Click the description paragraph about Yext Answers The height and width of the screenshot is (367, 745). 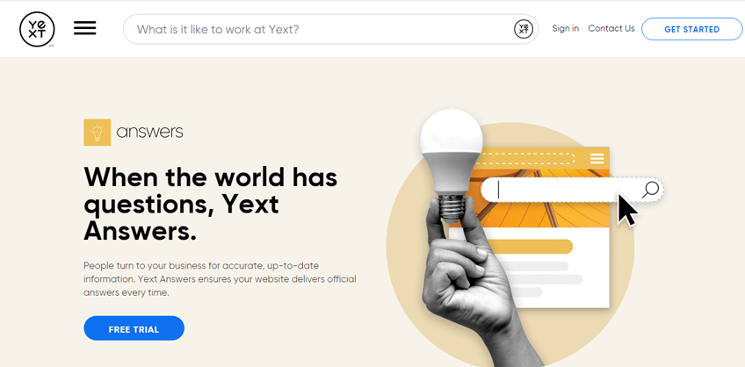coord(220,279)
